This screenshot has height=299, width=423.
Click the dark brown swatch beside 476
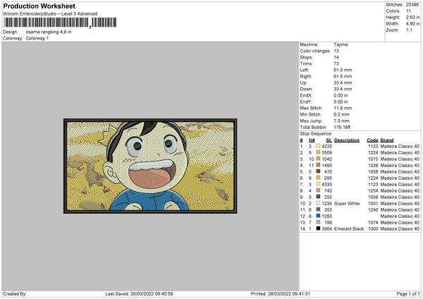click(x=319, y=171)
